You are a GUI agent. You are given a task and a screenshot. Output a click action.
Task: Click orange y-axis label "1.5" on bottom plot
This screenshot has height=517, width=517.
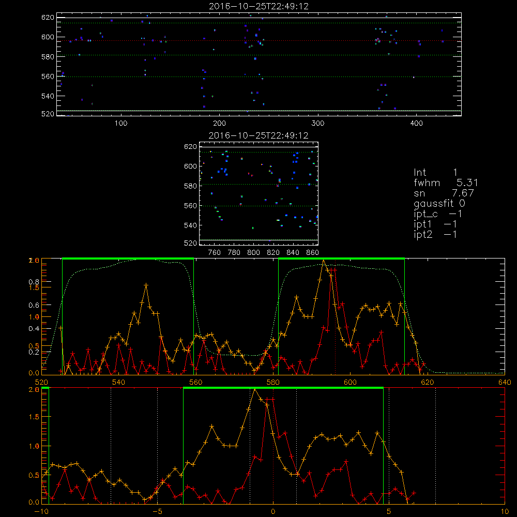coord(34,417)
